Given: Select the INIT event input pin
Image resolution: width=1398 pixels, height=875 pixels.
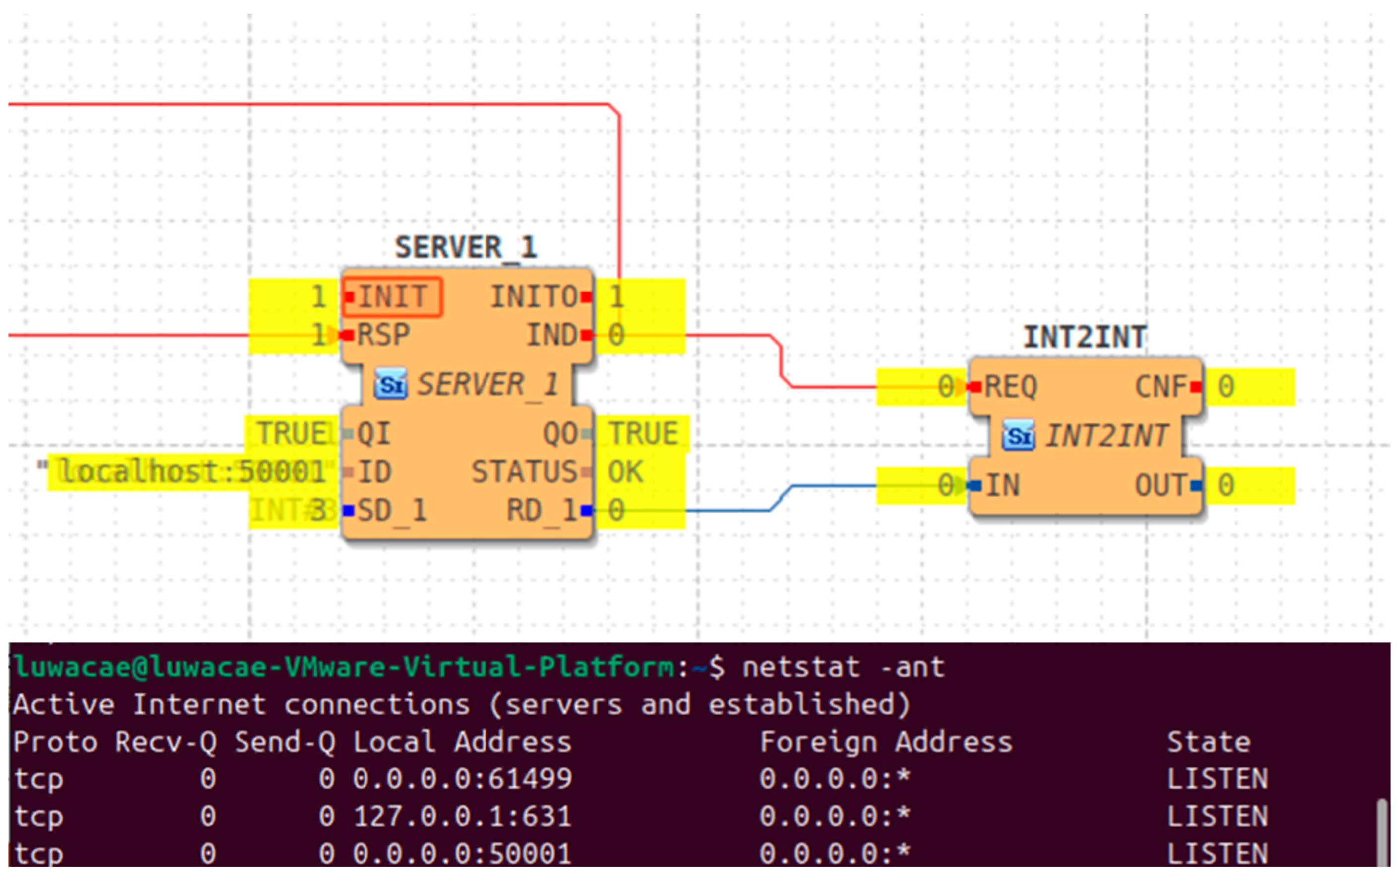Looking at the screenshot, I should tap(392, 297).
